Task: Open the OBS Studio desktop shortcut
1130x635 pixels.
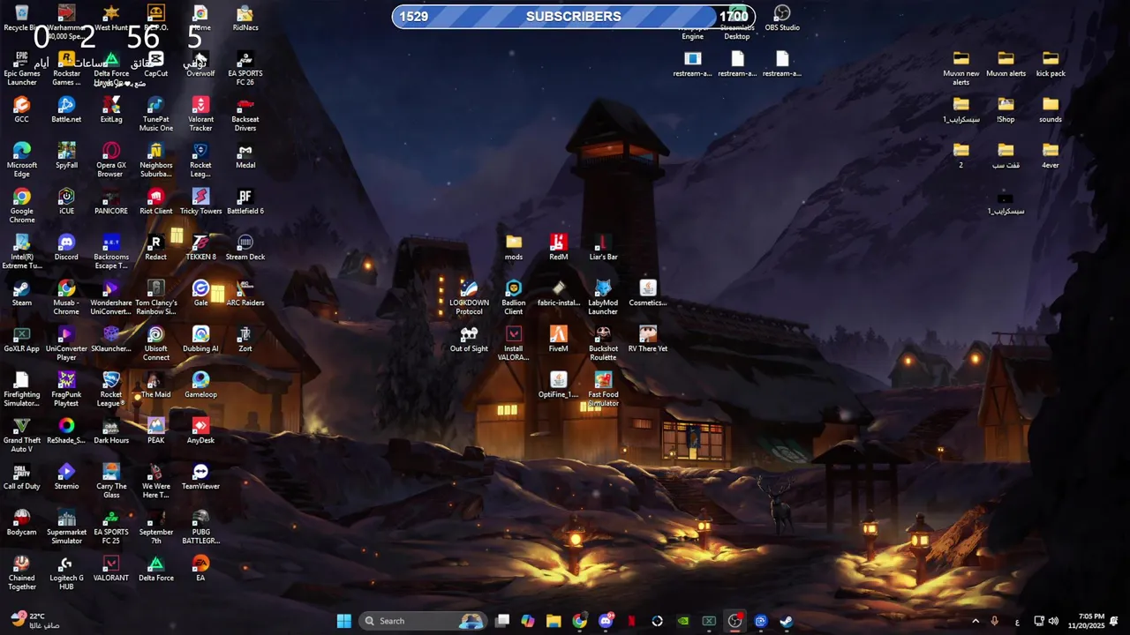Action: click(x=782, y=18)
